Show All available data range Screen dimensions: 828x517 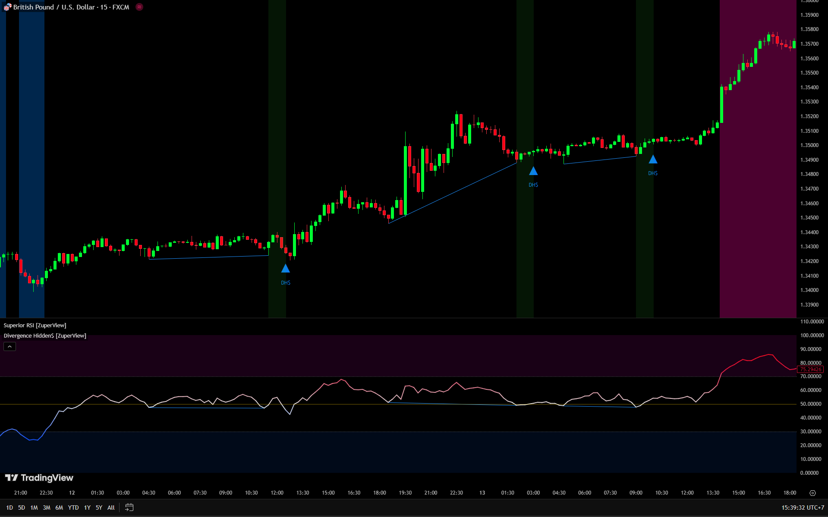[x=111, y=508]
